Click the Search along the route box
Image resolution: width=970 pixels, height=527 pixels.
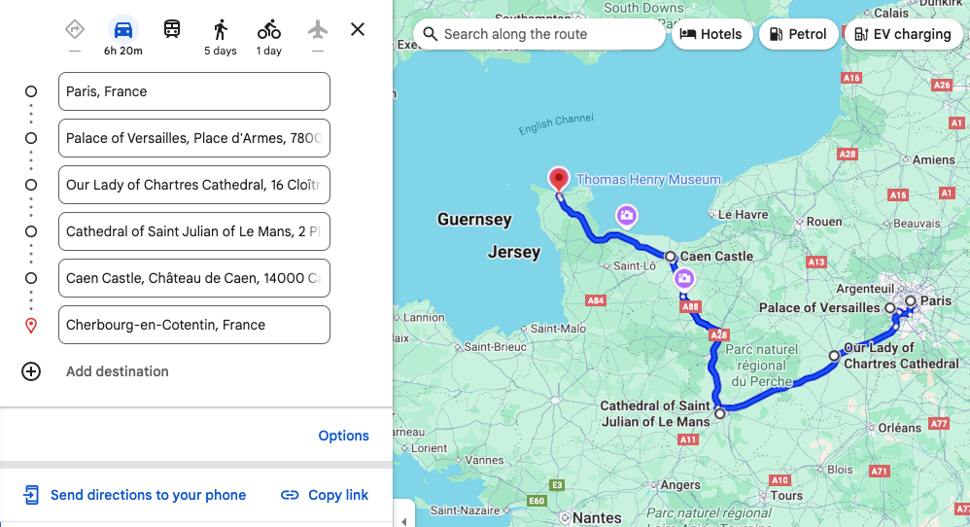click(x=539, y=34)
